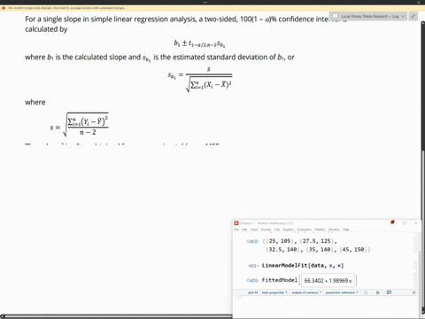Click the standalone word 'where' above s equation
The image size is (425, 319).
35,102
